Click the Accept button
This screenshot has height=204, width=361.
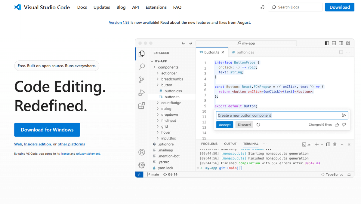tap(225, 125)
